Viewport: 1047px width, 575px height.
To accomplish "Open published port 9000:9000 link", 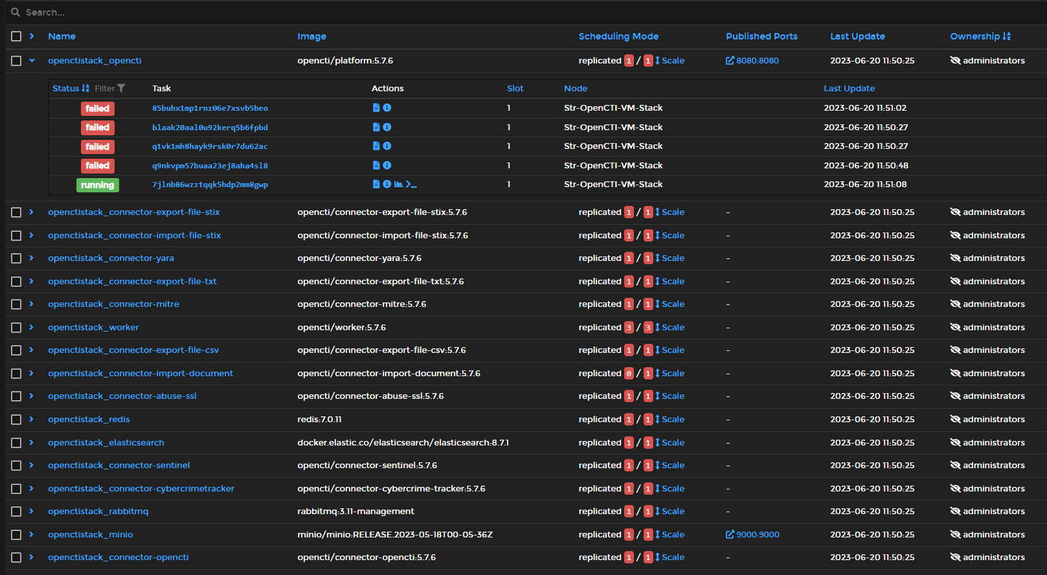I will [752, 535].
